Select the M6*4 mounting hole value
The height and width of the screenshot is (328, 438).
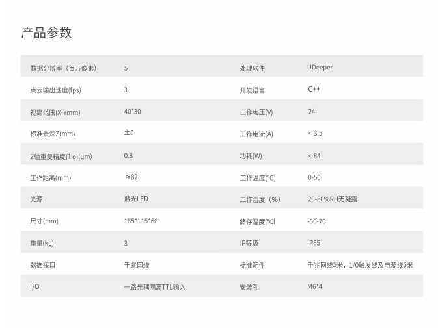pos(315,286)
